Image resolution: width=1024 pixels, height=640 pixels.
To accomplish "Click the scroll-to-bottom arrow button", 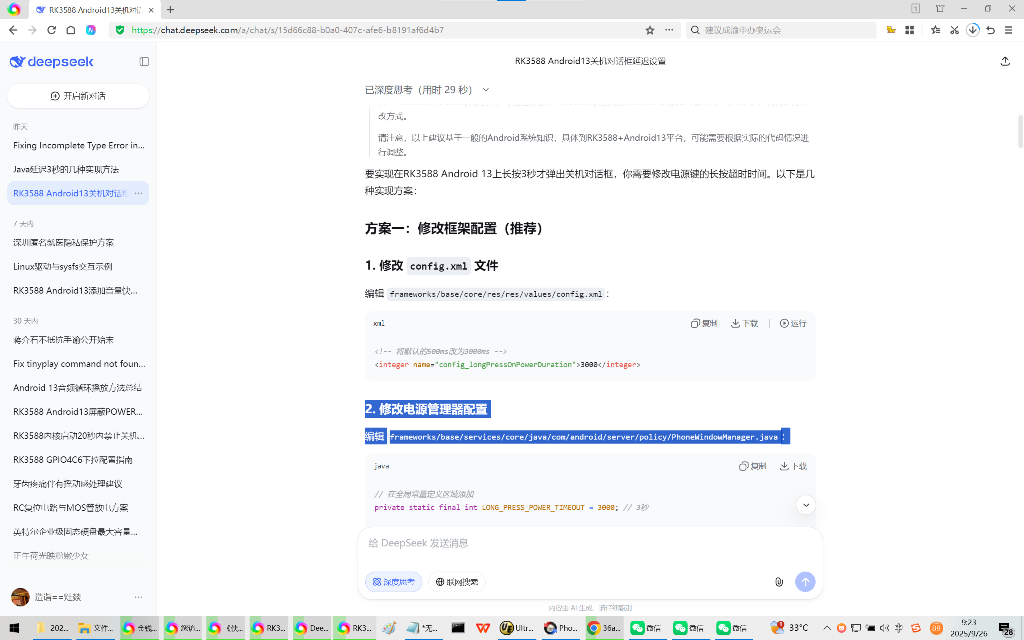I will [806, 504].
